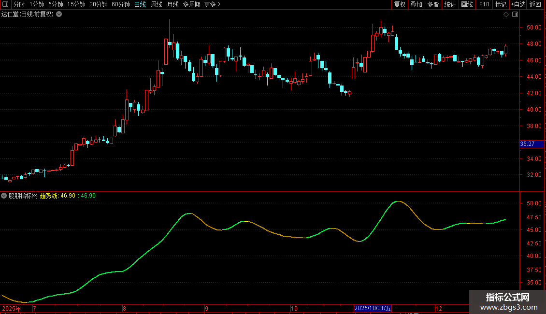Viewport: 546px width, 314px height.
Task: Expand 更多 period options
Action: tap(212, 4)
